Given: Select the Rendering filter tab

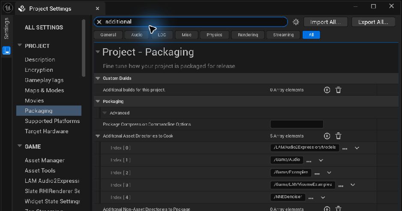Looking at the screenshot, I should point(248,35).
